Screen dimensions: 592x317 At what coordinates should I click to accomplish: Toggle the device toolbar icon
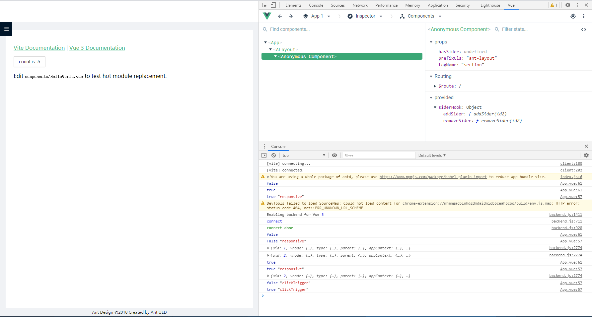point(273,5)
